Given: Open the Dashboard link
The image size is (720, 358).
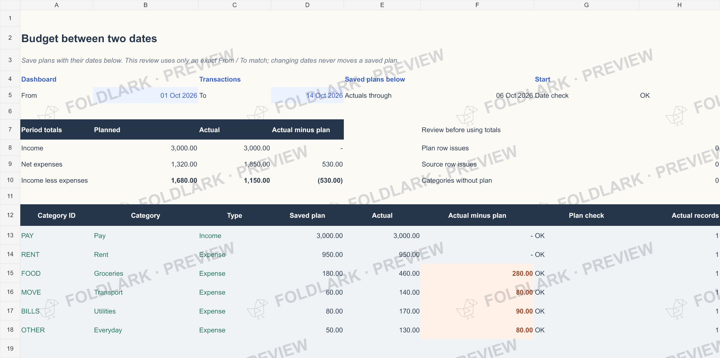Looking at the screenshot, I should [x=39, y=79].
